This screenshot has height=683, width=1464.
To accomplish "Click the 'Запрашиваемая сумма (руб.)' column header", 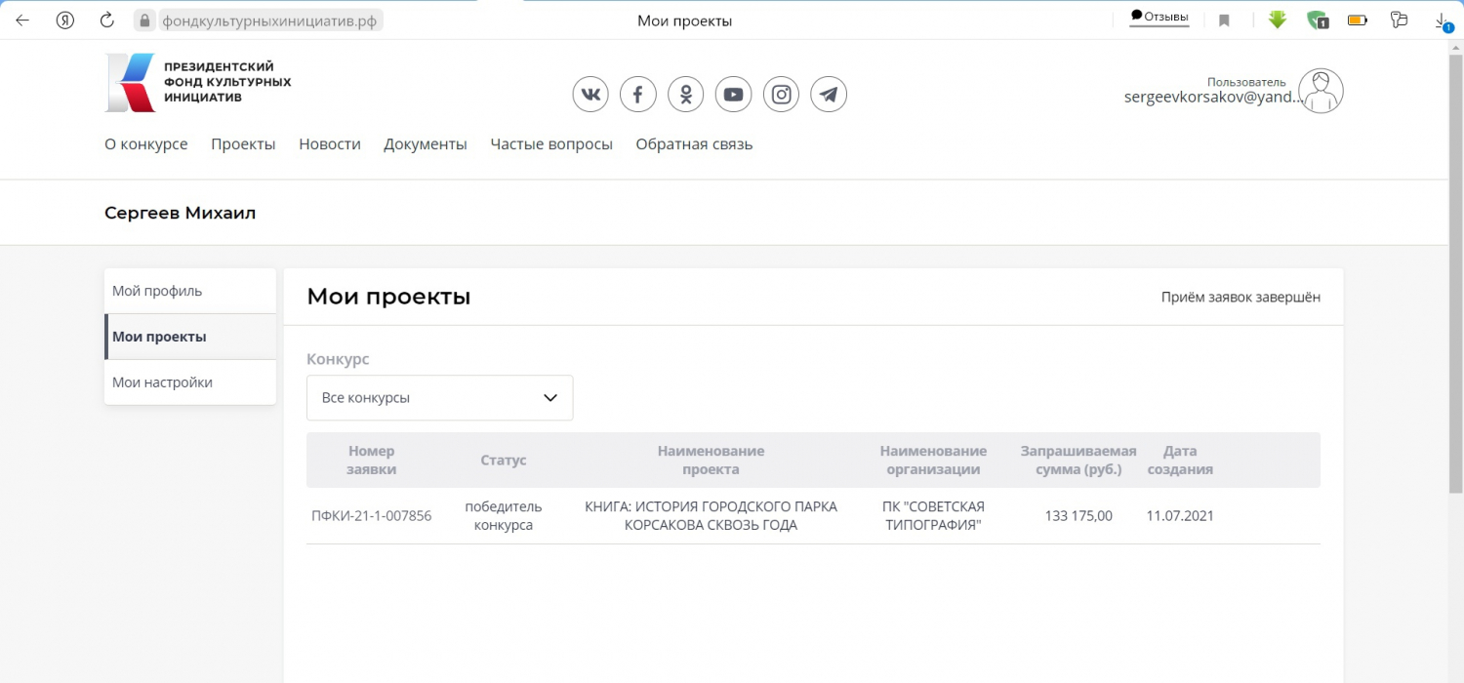I will point(1078,461).
